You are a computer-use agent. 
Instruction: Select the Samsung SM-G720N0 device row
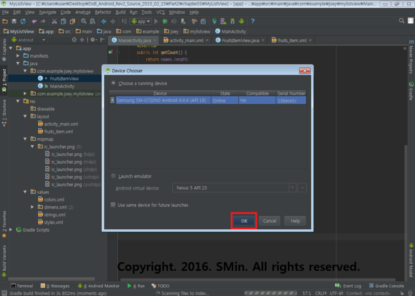(x=208, y=100)
